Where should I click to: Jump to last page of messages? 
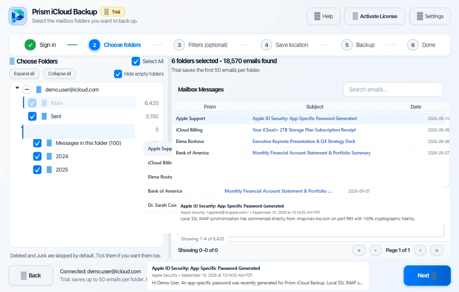437,250
